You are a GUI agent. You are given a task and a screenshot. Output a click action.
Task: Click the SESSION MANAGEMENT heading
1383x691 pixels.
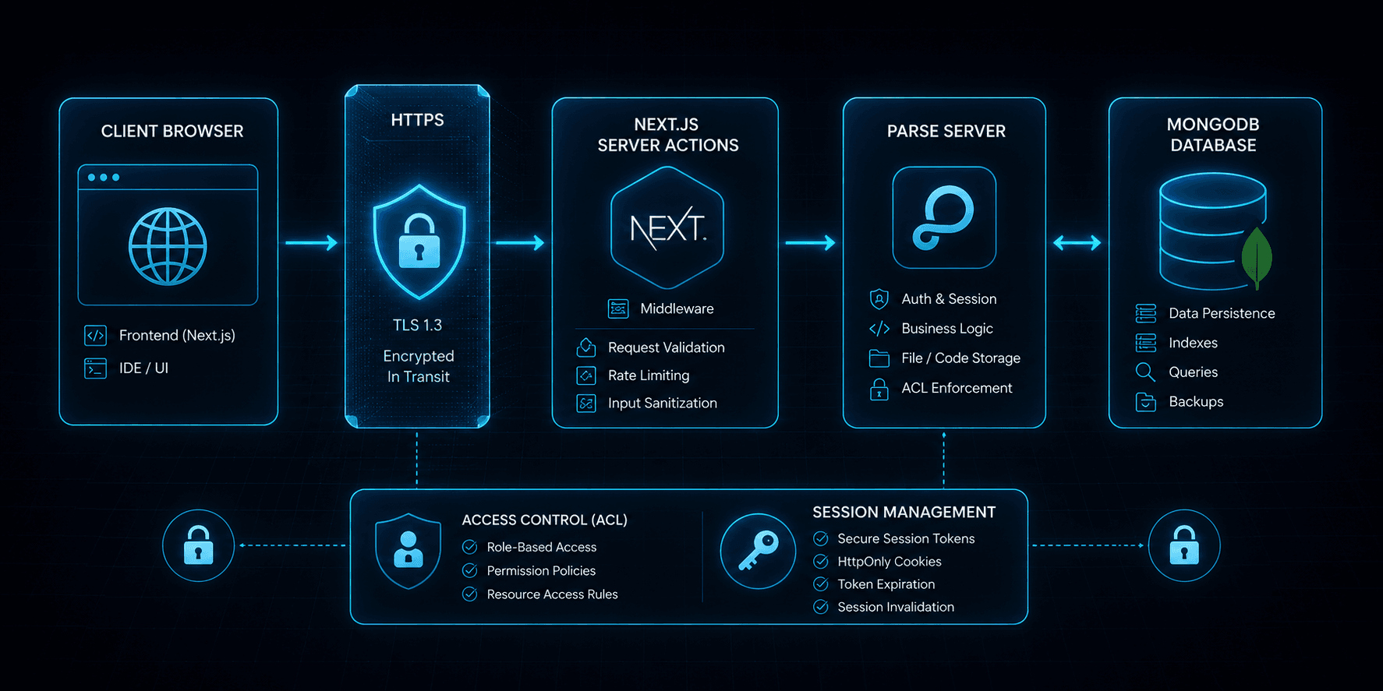(x=904, y=513)
